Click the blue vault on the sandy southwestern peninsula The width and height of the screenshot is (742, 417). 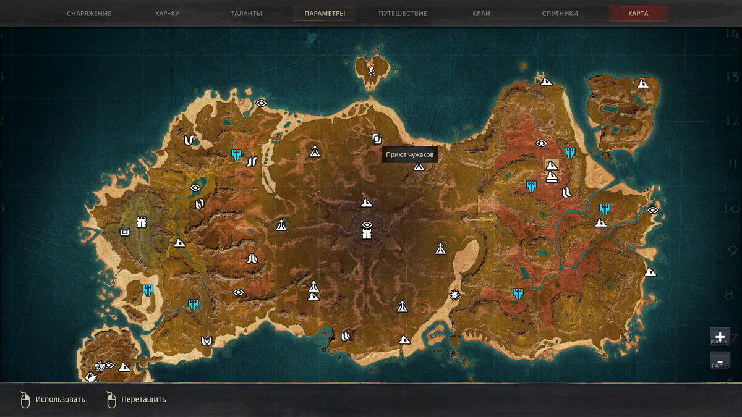pos(148,290)
